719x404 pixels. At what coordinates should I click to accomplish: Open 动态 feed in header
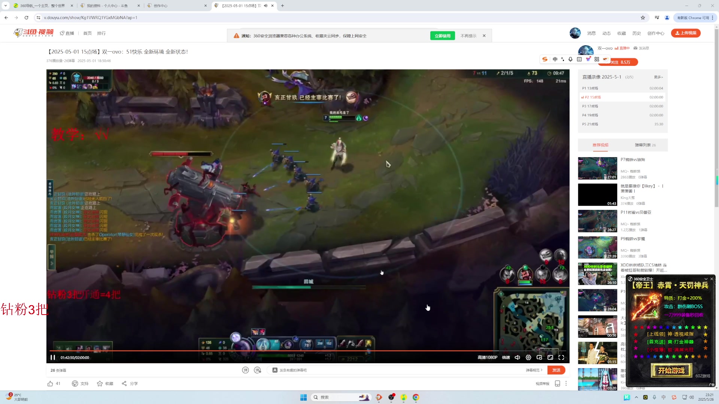606,33
